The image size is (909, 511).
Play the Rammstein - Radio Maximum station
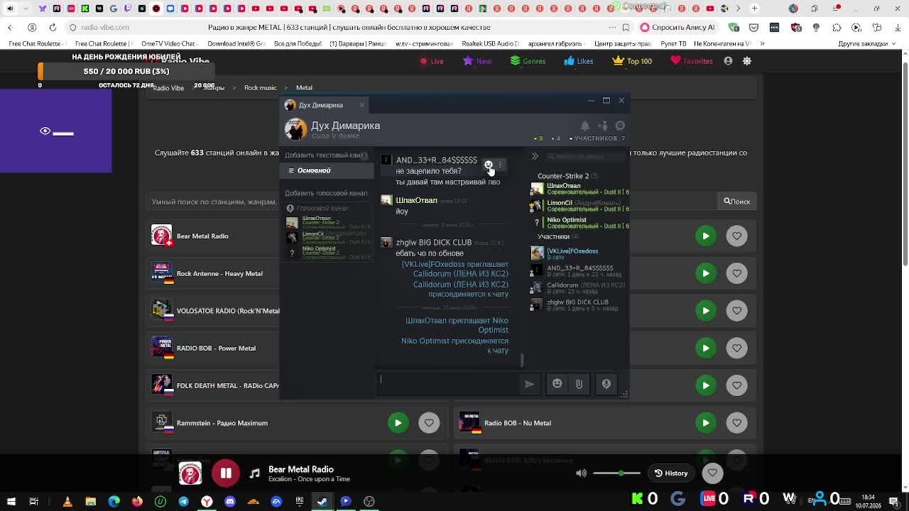[398, 423]
